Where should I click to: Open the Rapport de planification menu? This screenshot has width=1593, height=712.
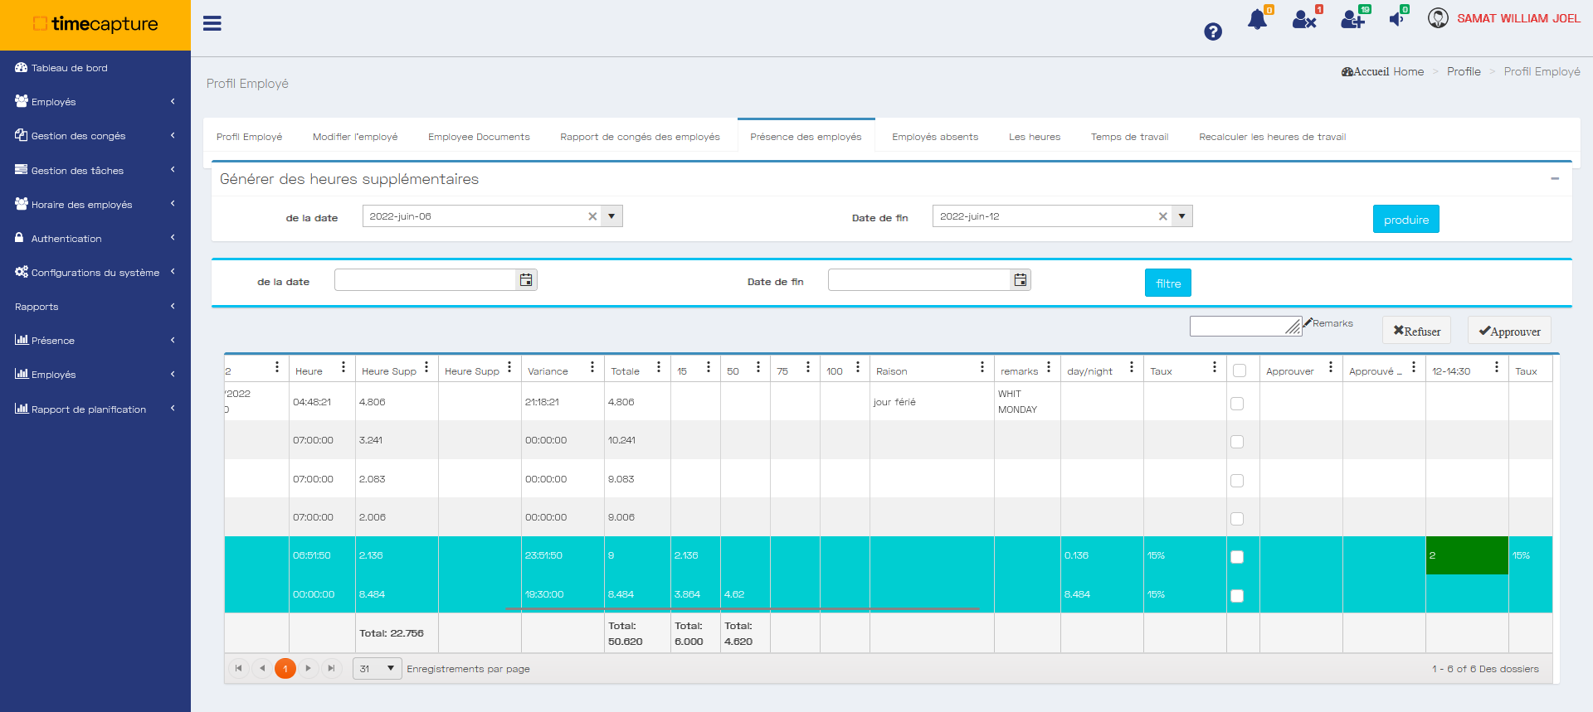(x=95, y=409)
